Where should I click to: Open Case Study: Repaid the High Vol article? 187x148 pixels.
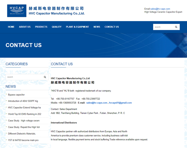(x=24, y=127)
